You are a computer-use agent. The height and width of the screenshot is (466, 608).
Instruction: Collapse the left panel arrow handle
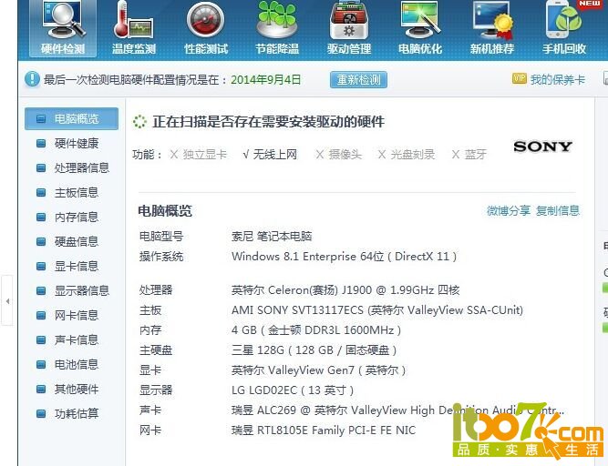coord(7,300)
